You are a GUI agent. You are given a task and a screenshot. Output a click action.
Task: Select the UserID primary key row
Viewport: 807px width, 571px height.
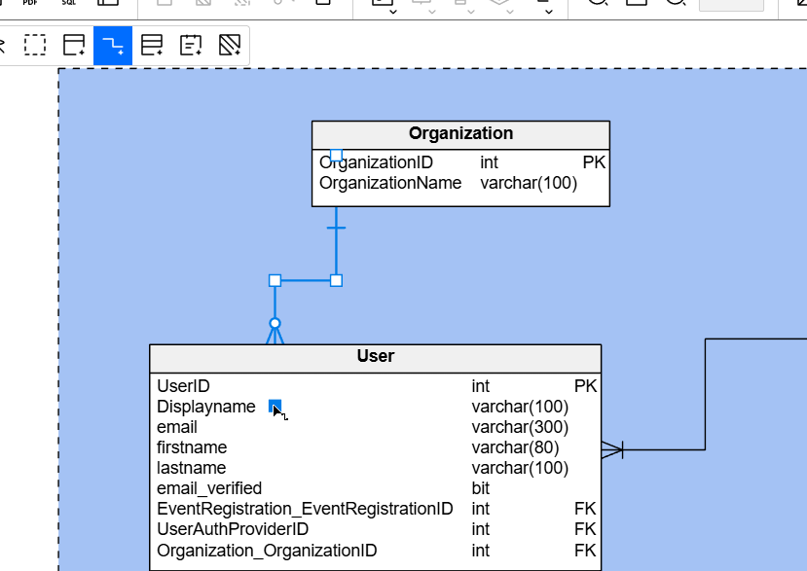tap(375, 386)
